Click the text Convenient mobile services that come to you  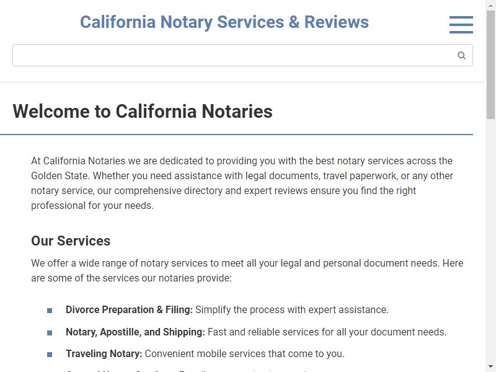(244, 353)
